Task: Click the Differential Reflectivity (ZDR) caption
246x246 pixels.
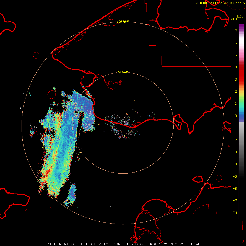Action: click(x=85, y=244)
